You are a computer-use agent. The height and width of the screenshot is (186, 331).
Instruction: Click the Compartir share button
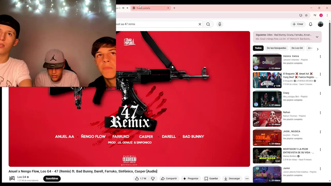pyautogui.click(x=169, y=179)
